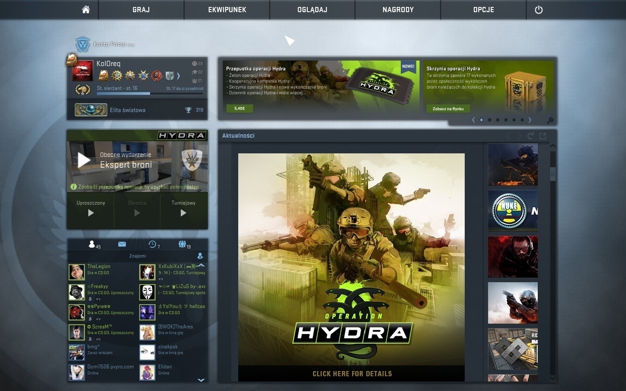Buy the Hydra pass with 5,40€ button
Screen dimensions: 626x391
(x=240, y=108)
